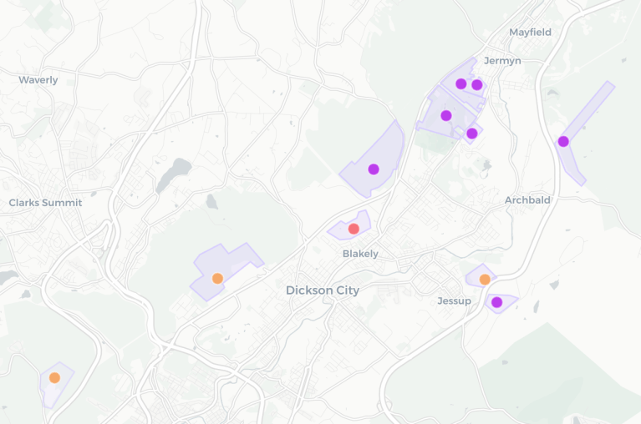
Task: Select the orange marker next to Jessup
Action: (x=485, y=280)
